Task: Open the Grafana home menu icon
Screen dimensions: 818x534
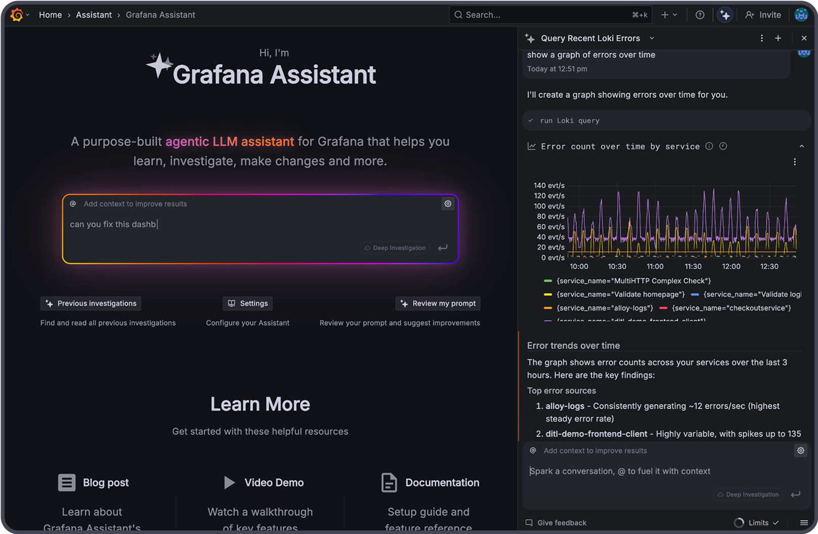Action: [x=15, y=15]
